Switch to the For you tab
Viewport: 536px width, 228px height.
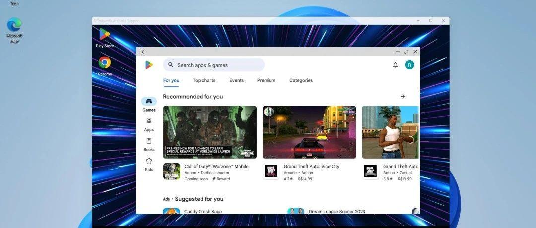point(171,81)
